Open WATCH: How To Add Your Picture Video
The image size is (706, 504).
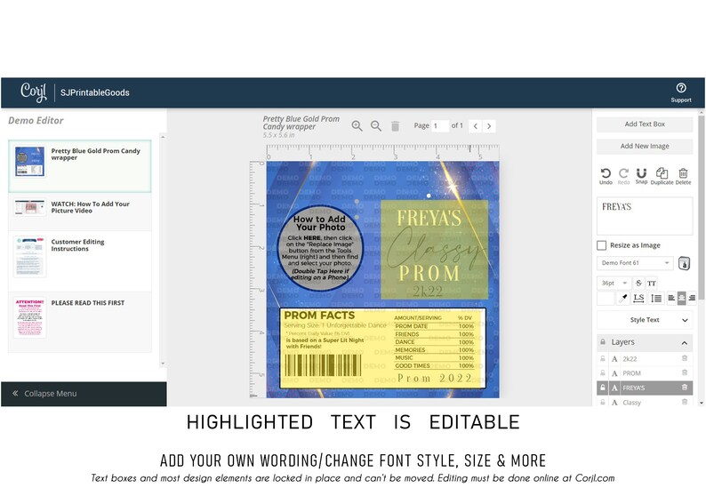(x=80, y=212)
